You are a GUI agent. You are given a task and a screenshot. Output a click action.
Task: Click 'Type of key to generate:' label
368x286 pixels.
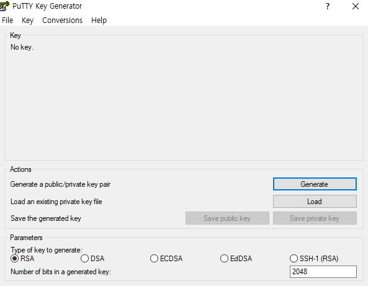pyautogui.click(x=47, y=250)
